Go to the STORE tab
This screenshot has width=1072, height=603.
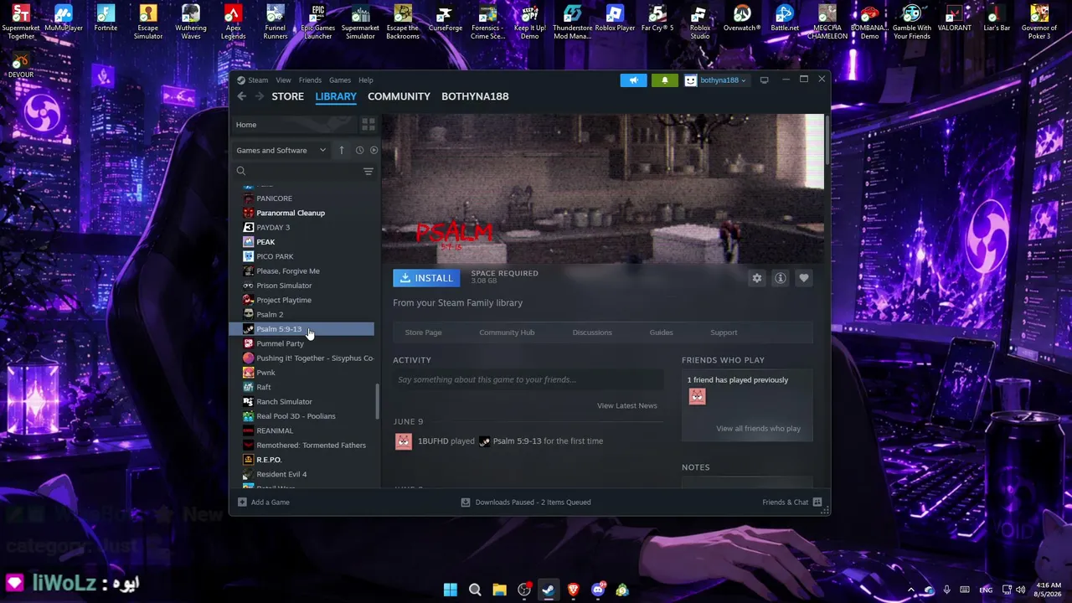pos(287,96)
